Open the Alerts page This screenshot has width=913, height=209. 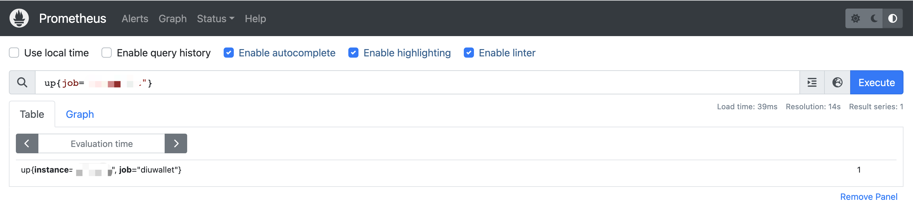tap(135, 18)
